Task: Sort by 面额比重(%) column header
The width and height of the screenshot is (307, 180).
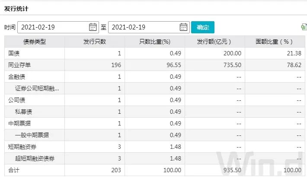Action: pos(275,42)
